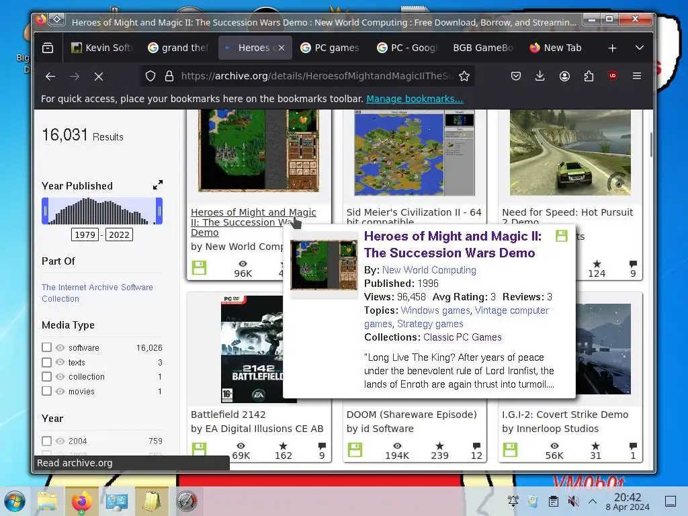Toggle eye icon beside software
The width and height of the screenshot is (688, 516).
60,347
